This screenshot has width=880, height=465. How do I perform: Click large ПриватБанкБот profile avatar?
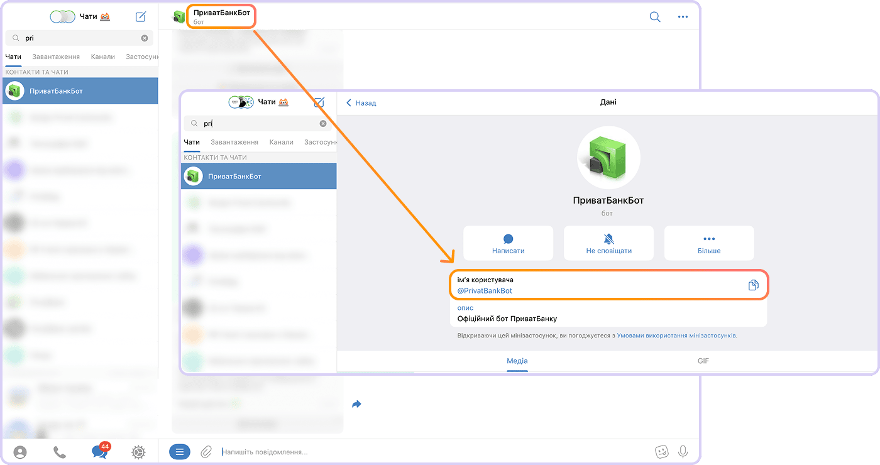pos(608,157)
